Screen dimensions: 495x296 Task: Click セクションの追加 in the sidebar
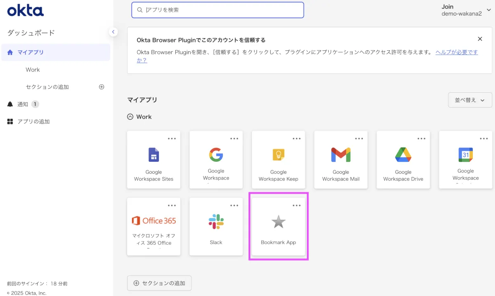(x=47, y=87)
